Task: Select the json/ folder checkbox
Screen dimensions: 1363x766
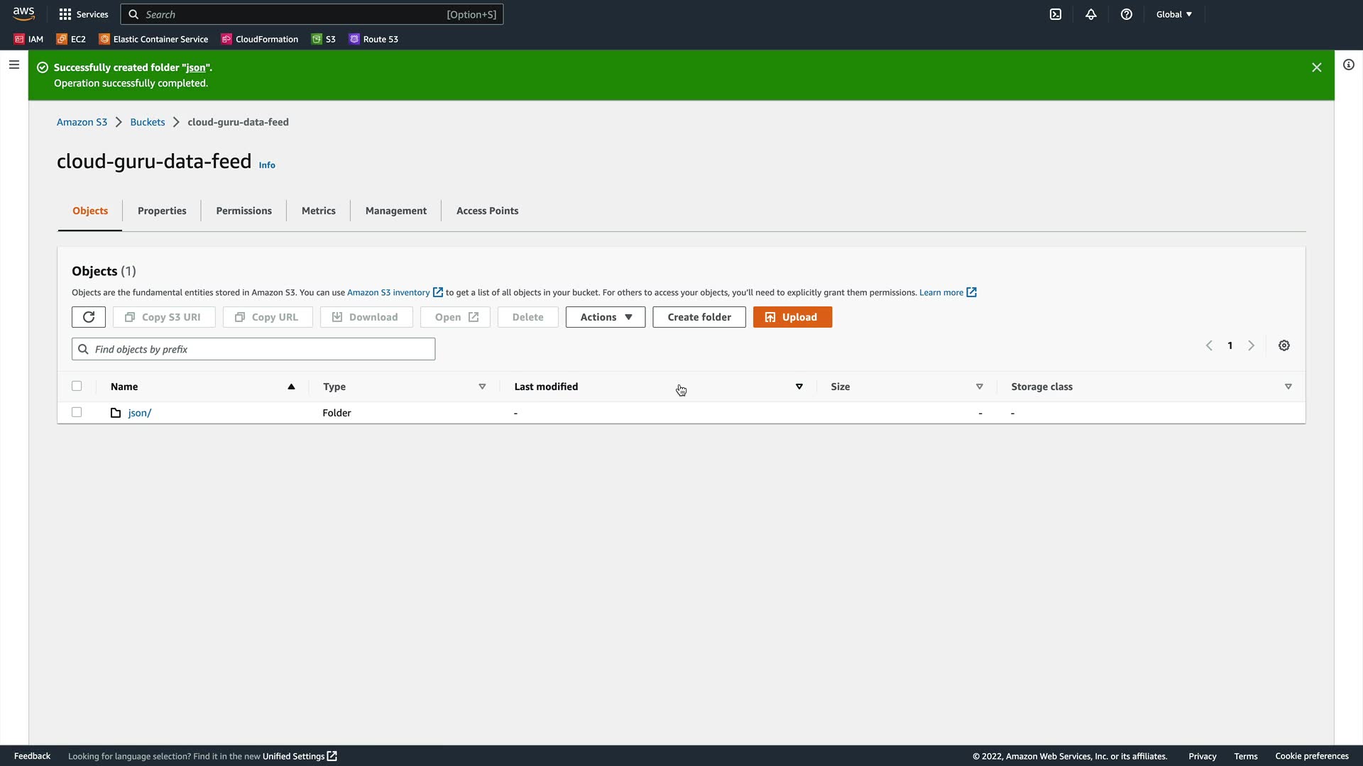Action: (x=77, y=412)
